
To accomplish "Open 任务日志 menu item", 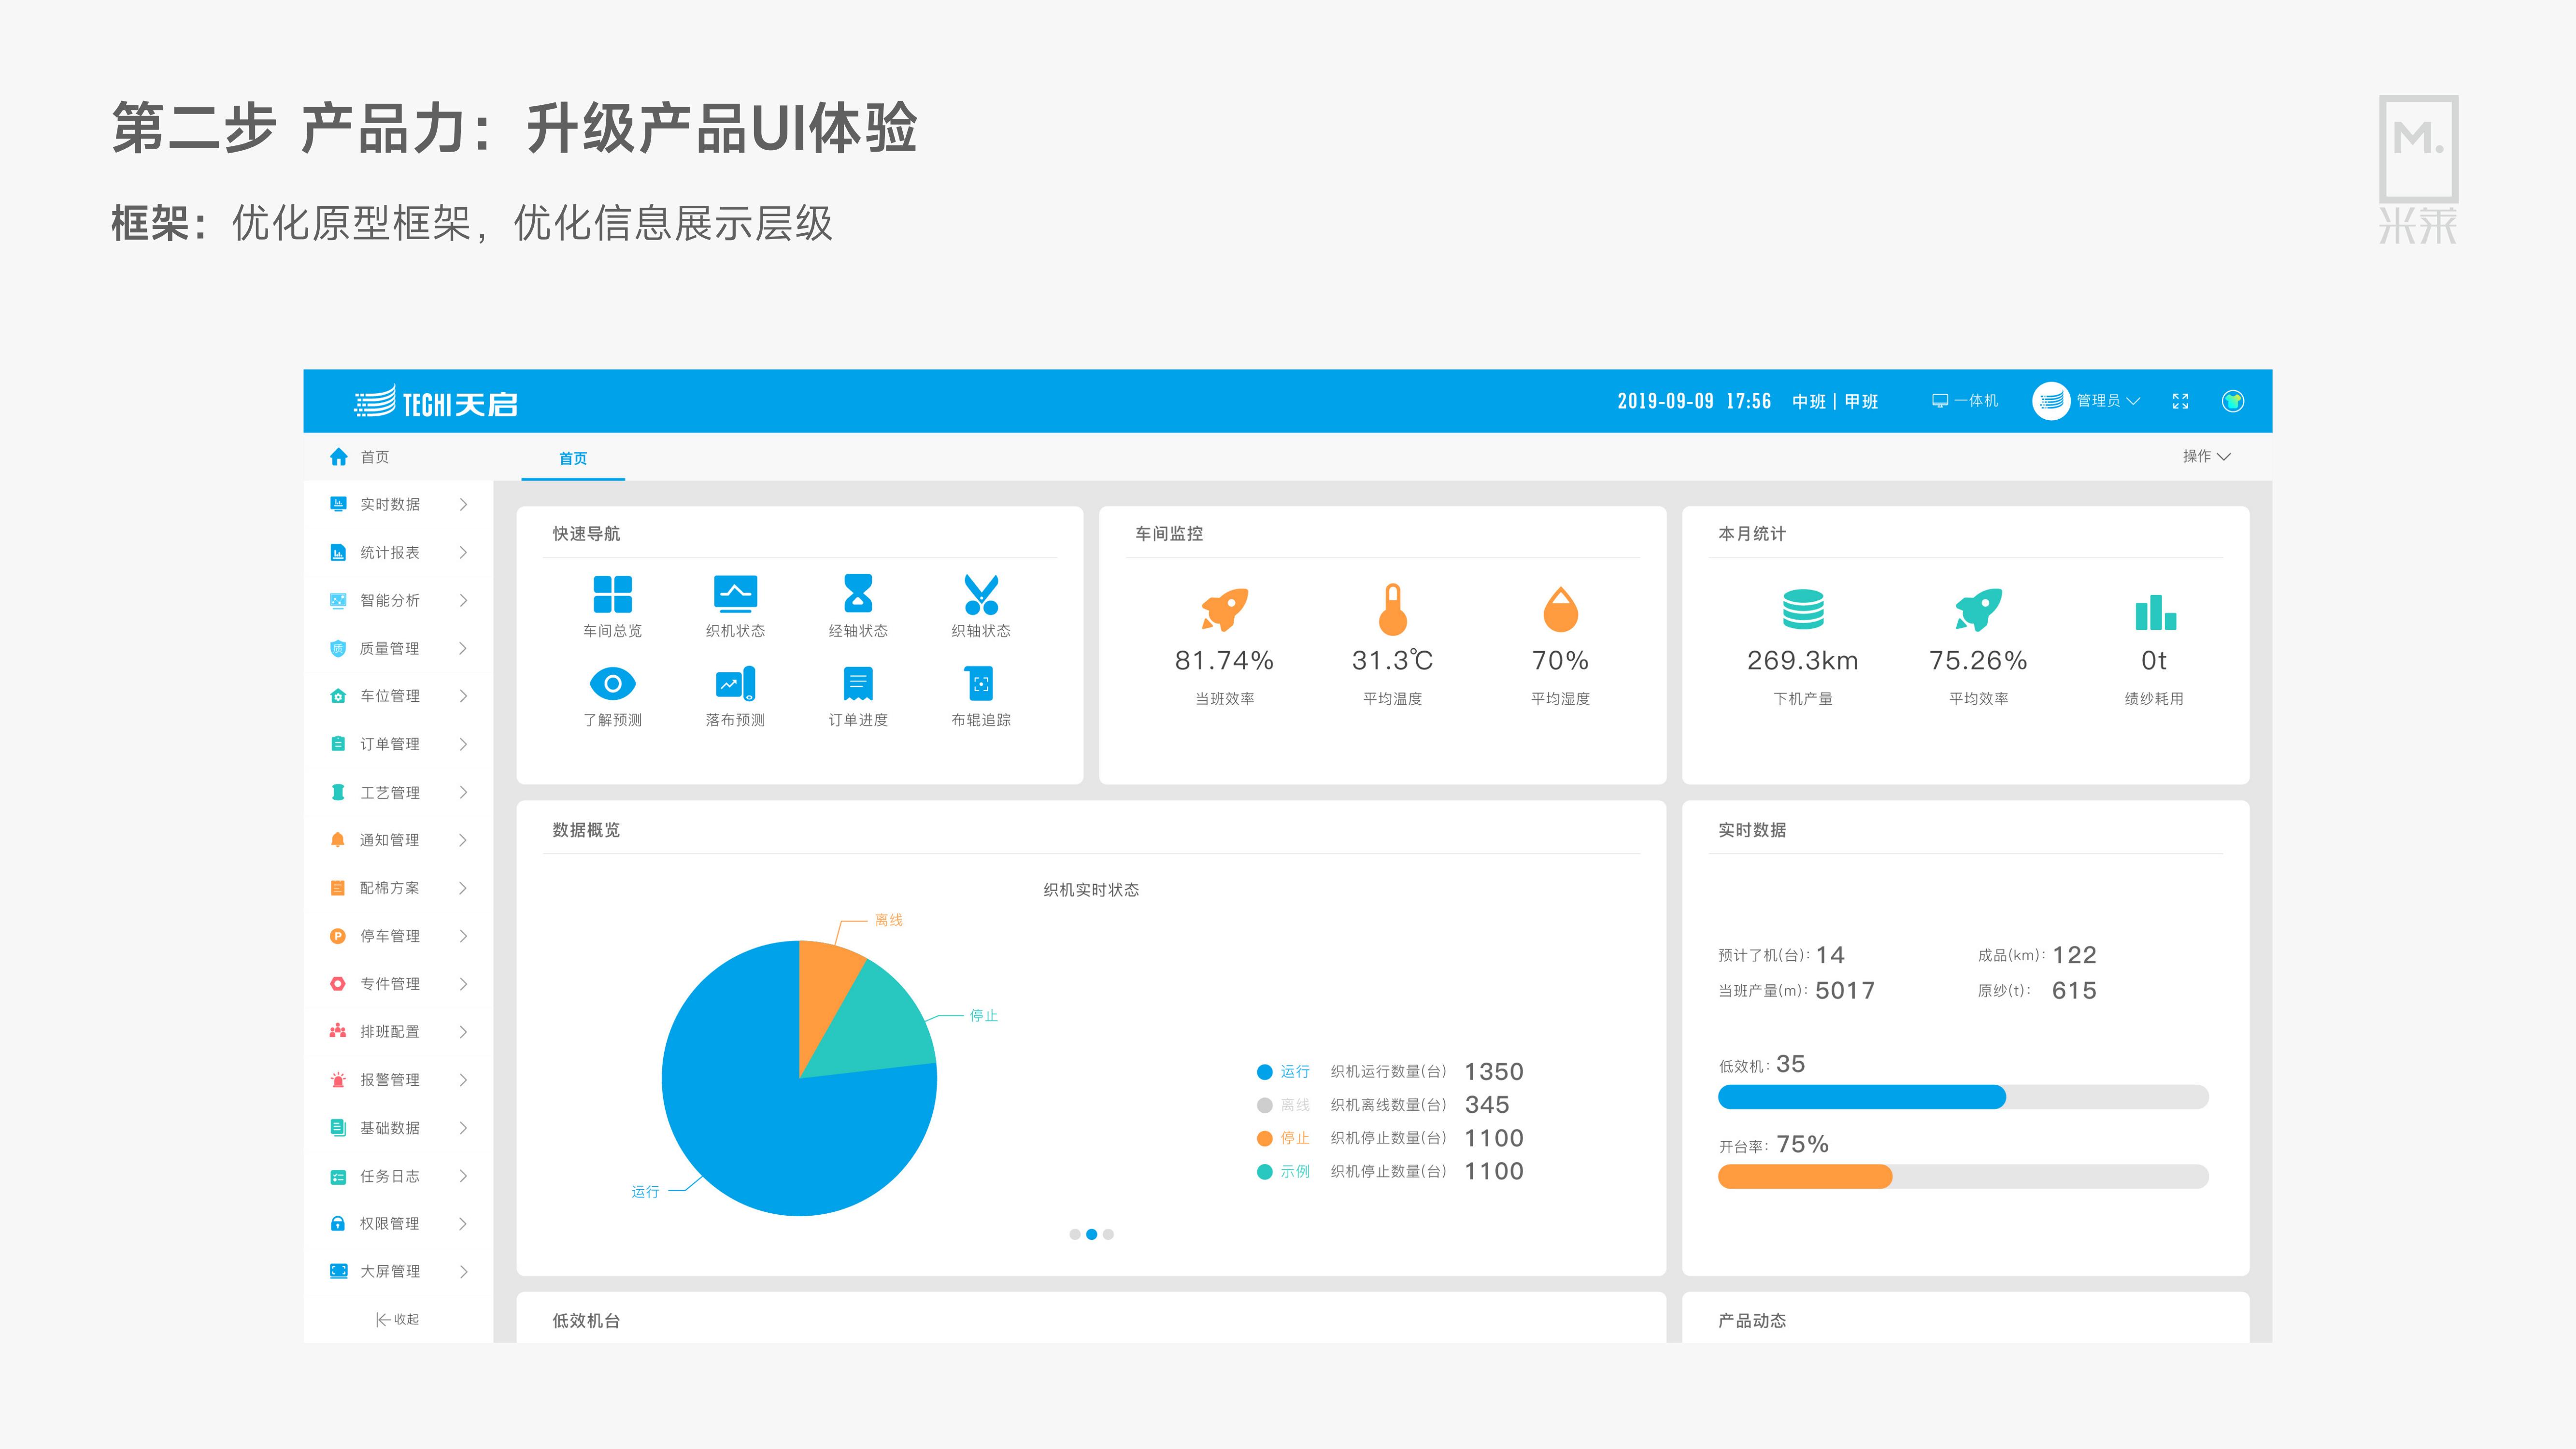I will (x=399, y=1176).
